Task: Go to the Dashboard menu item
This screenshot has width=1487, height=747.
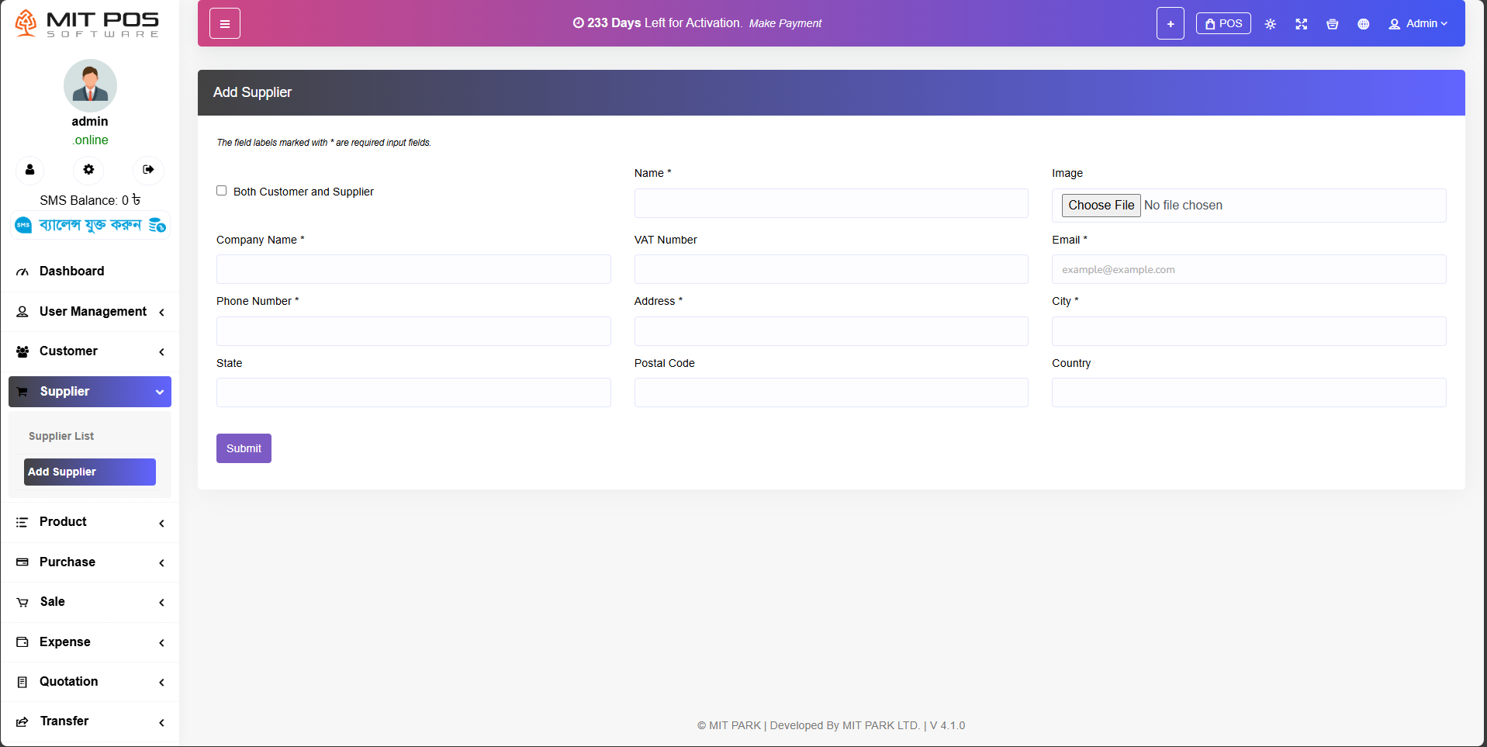Action: tap(71, 271)
